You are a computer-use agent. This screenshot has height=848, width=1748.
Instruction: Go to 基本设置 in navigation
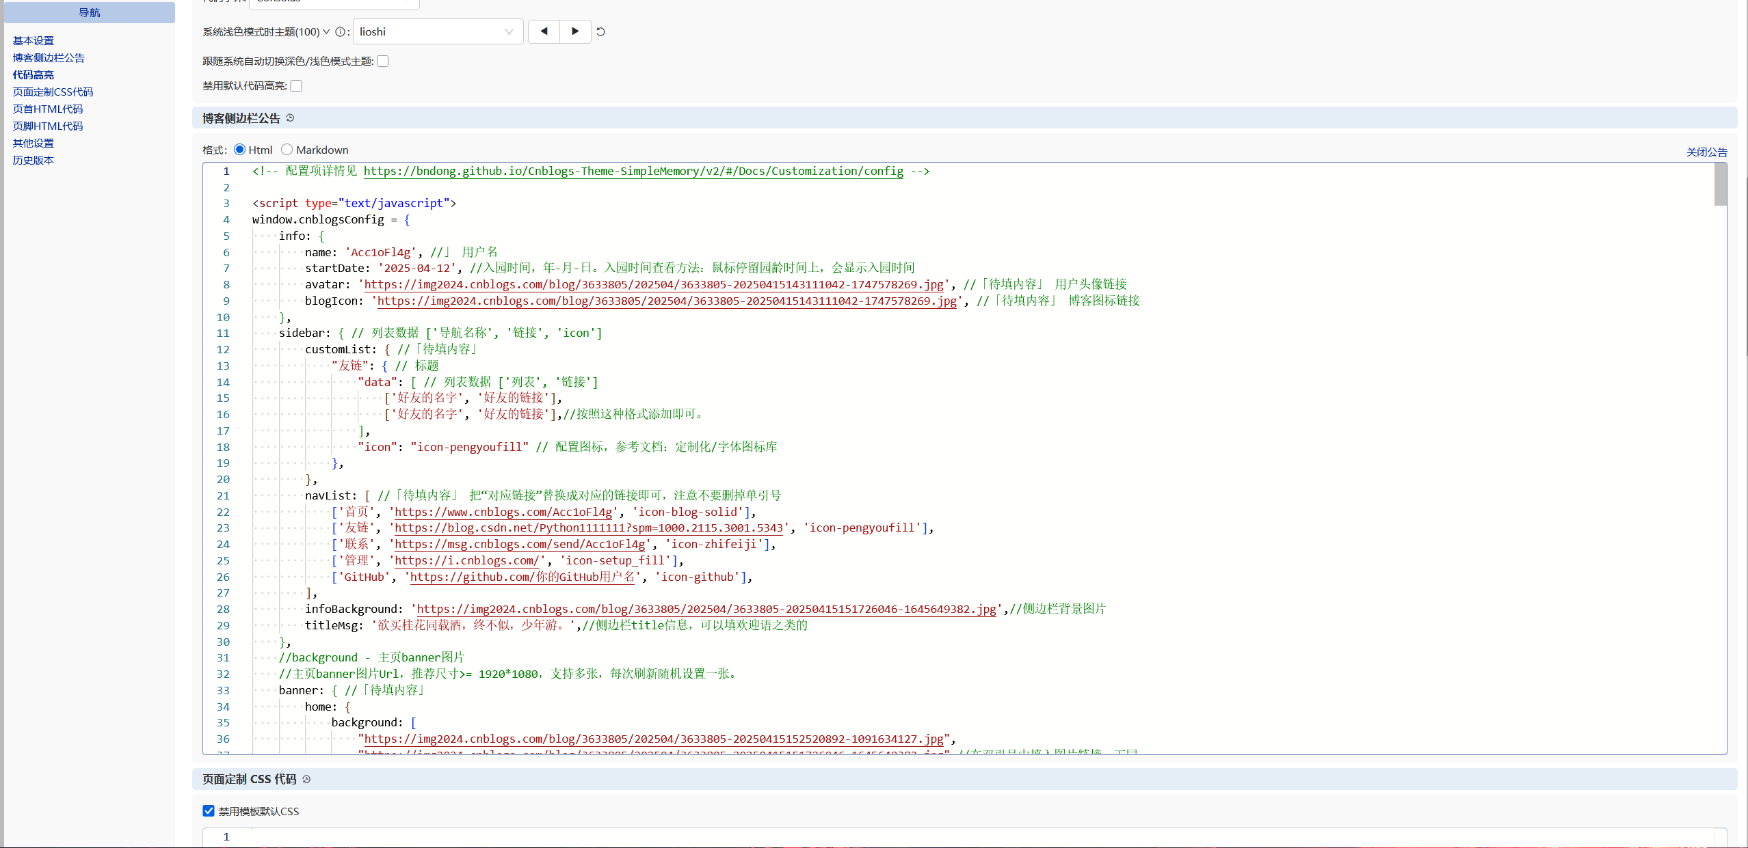tap(33, 41)
